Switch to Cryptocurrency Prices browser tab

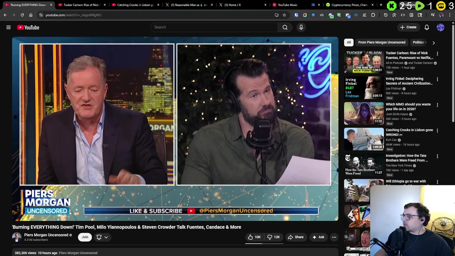(x=349, y=5)
